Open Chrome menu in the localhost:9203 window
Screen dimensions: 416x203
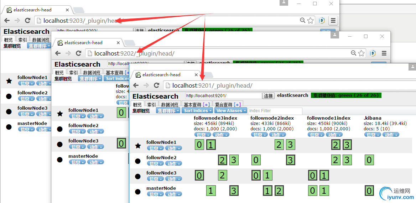coord(333,20)
